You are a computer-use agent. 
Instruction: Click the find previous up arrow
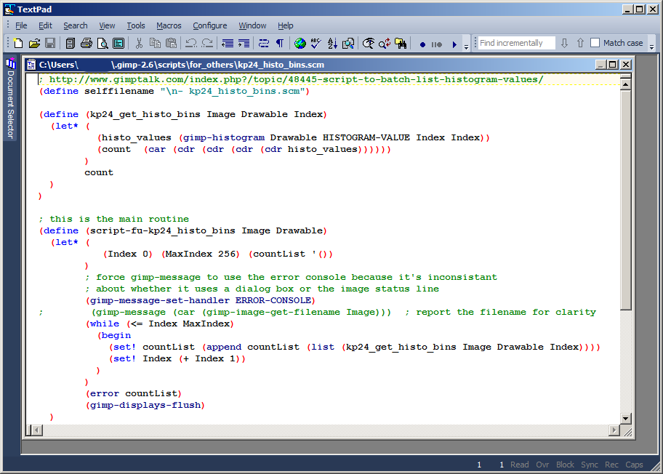(581, 43)
